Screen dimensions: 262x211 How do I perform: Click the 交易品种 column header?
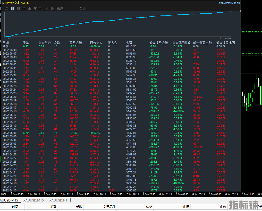coord(109,207)
